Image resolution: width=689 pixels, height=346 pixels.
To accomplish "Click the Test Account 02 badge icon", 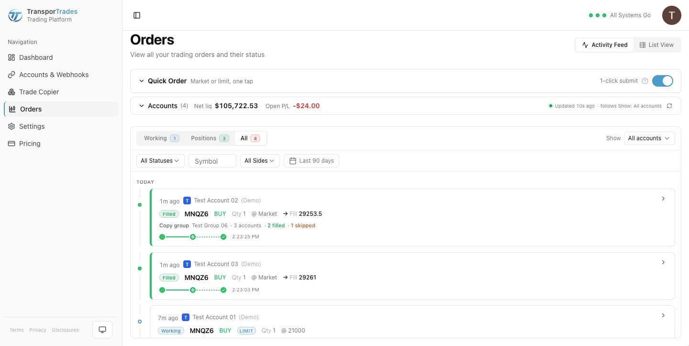I will coord(187,201).
